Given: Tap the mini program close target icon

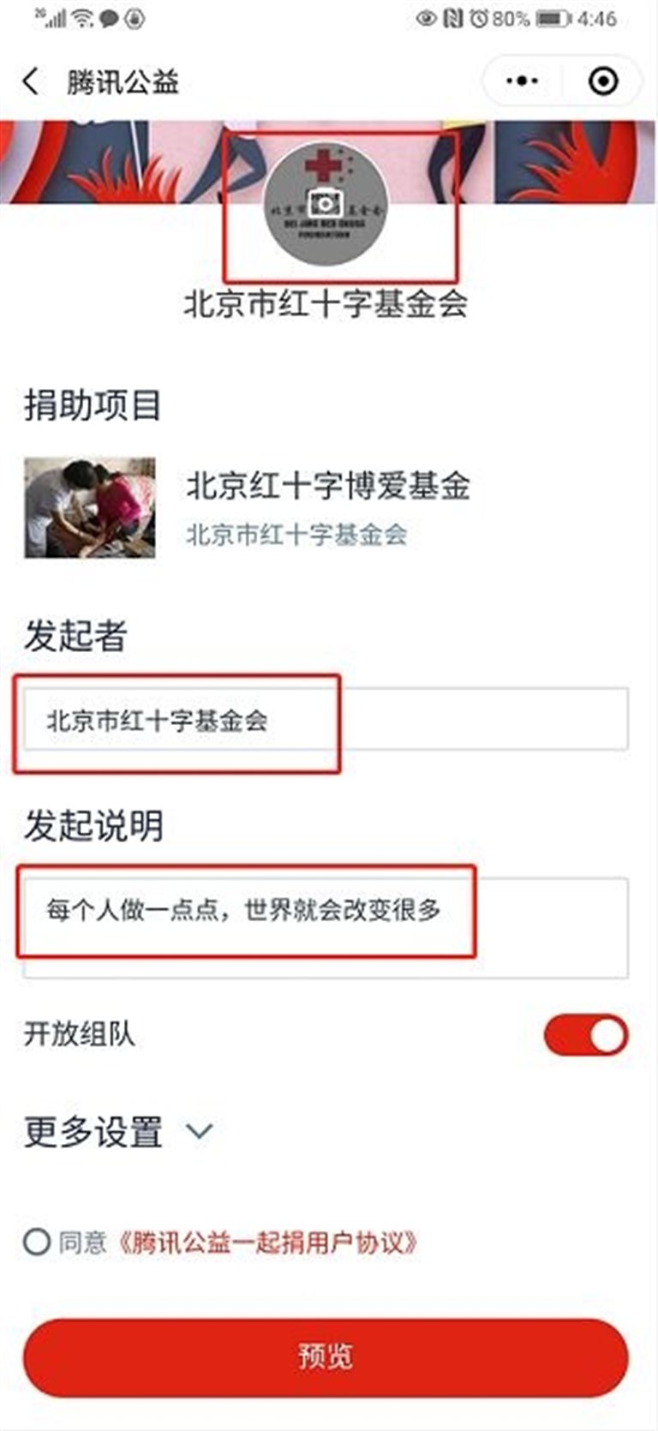Looking at the screenshot, I should 603,81.
